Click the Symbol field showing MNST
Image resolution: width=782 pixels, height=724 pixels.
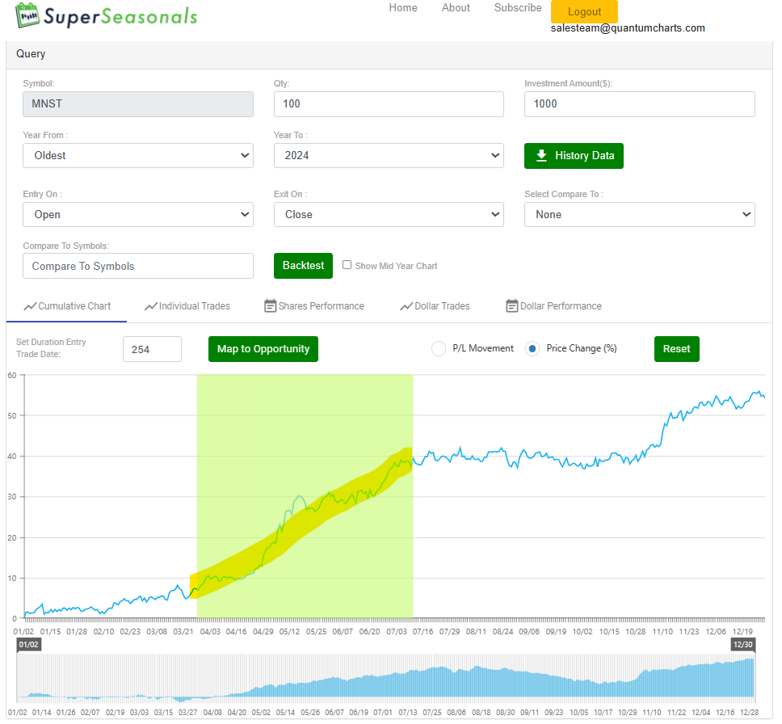138,103
